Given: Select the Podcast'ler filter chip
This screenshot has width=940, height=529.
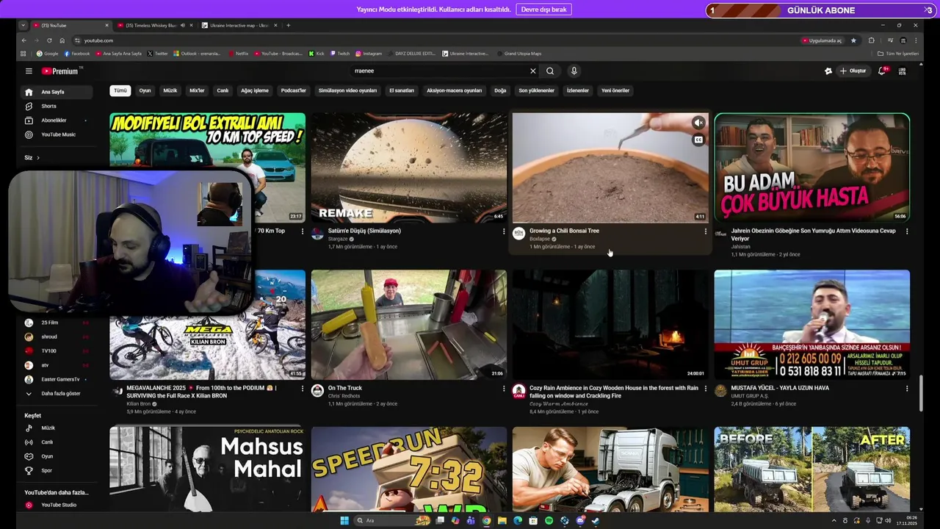Looking at the screenshot, I should point(293,90).
